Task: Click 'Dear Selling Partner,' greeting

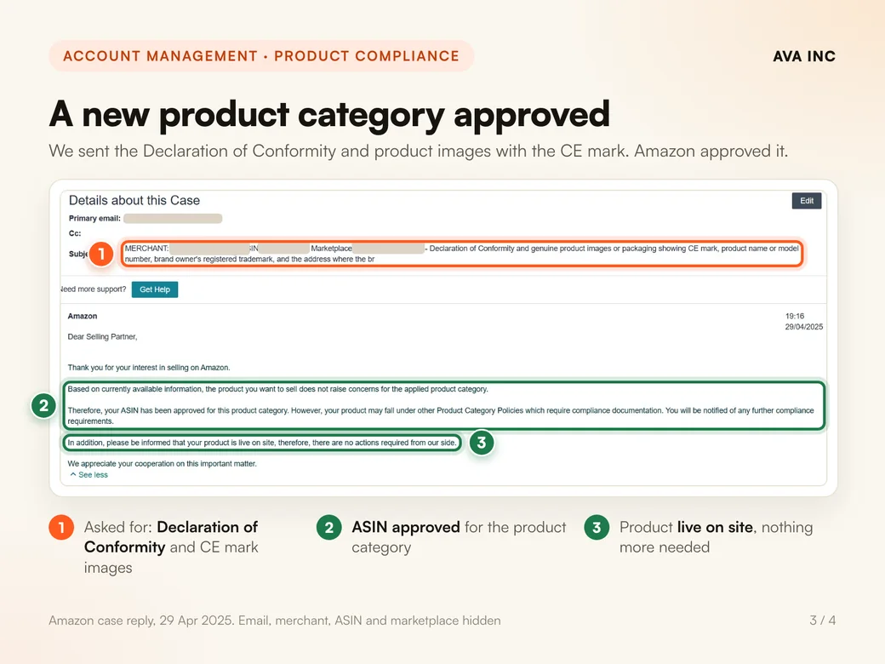Action: coord(102,336)
